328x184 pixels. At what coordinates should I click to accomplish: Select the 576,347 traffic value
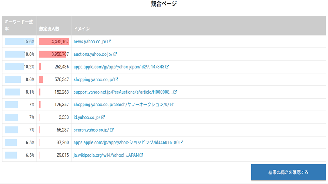(x=62, y=79)
